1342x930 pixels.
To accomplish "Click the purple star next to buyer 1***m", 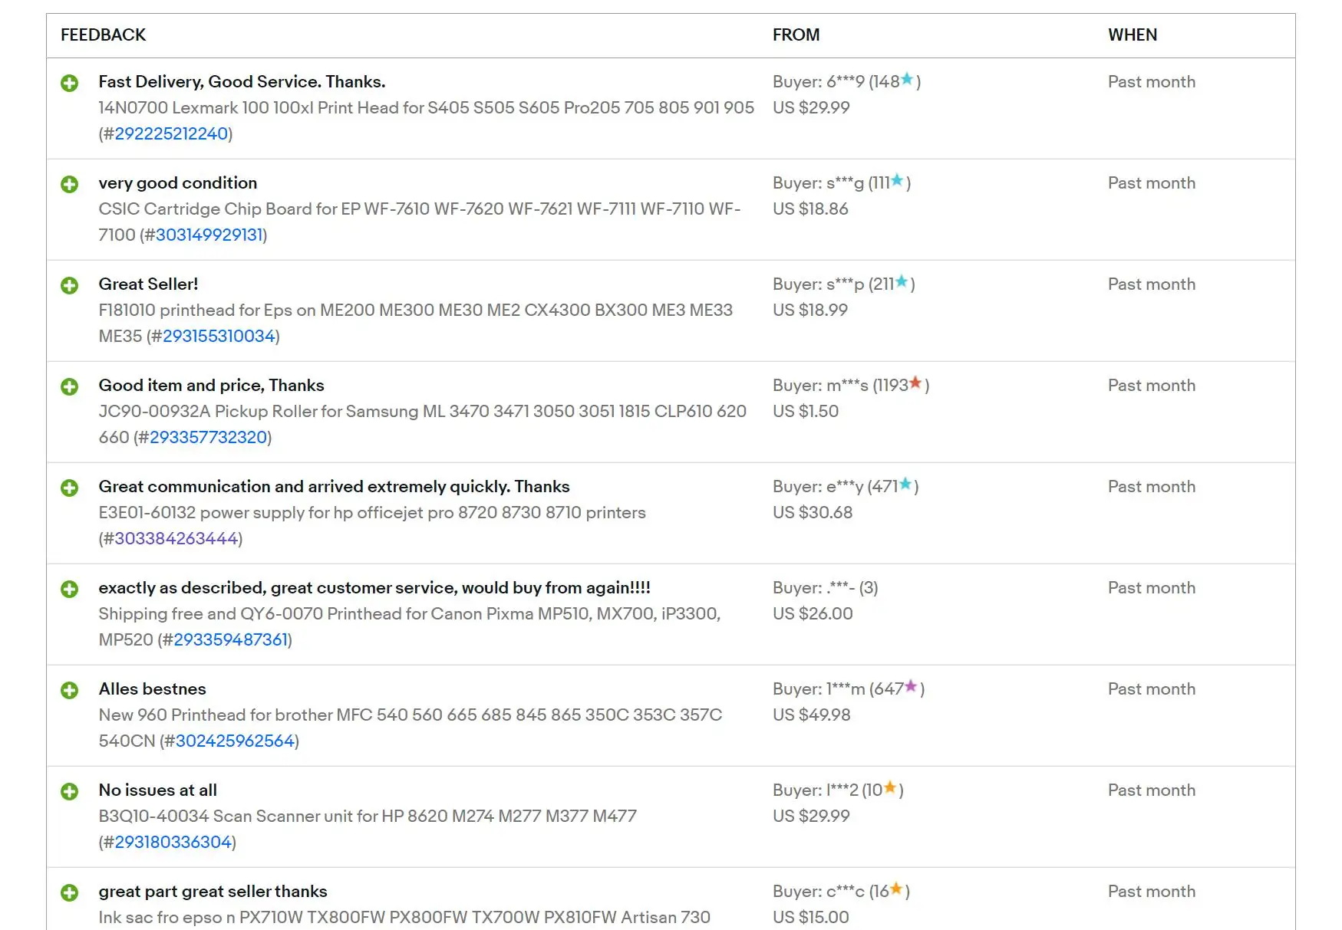I will 911,686.
